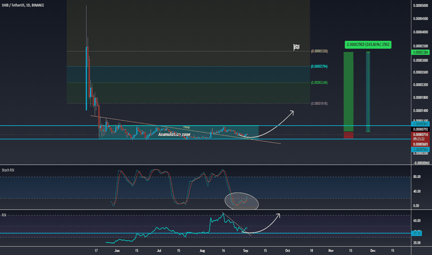Click 0.00004000 on the price scale

421,32
